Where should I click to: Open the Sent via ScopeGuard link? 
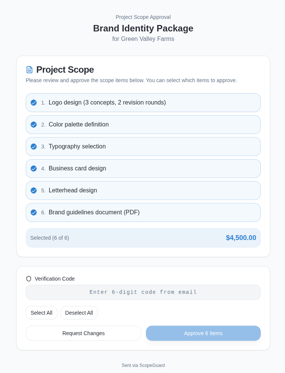point(143,365)
